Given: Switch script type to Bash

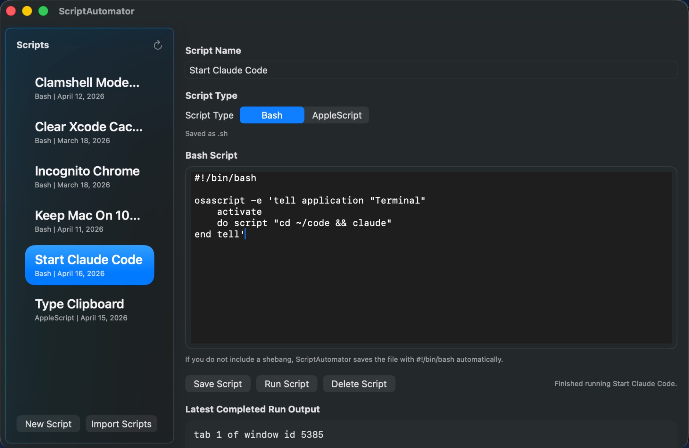Looking at the screenshot, I should [x=272, y=115].
